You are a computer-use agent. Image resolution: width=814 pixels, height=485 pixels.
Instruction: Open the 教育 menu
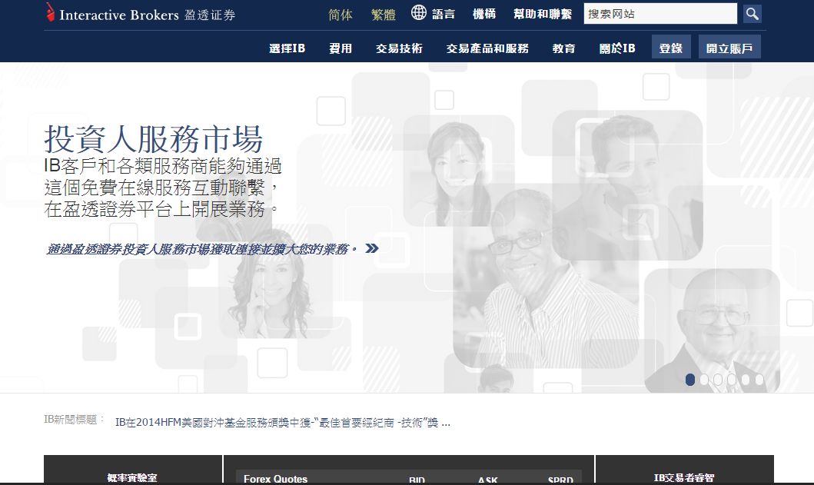(x=563, y=48)
